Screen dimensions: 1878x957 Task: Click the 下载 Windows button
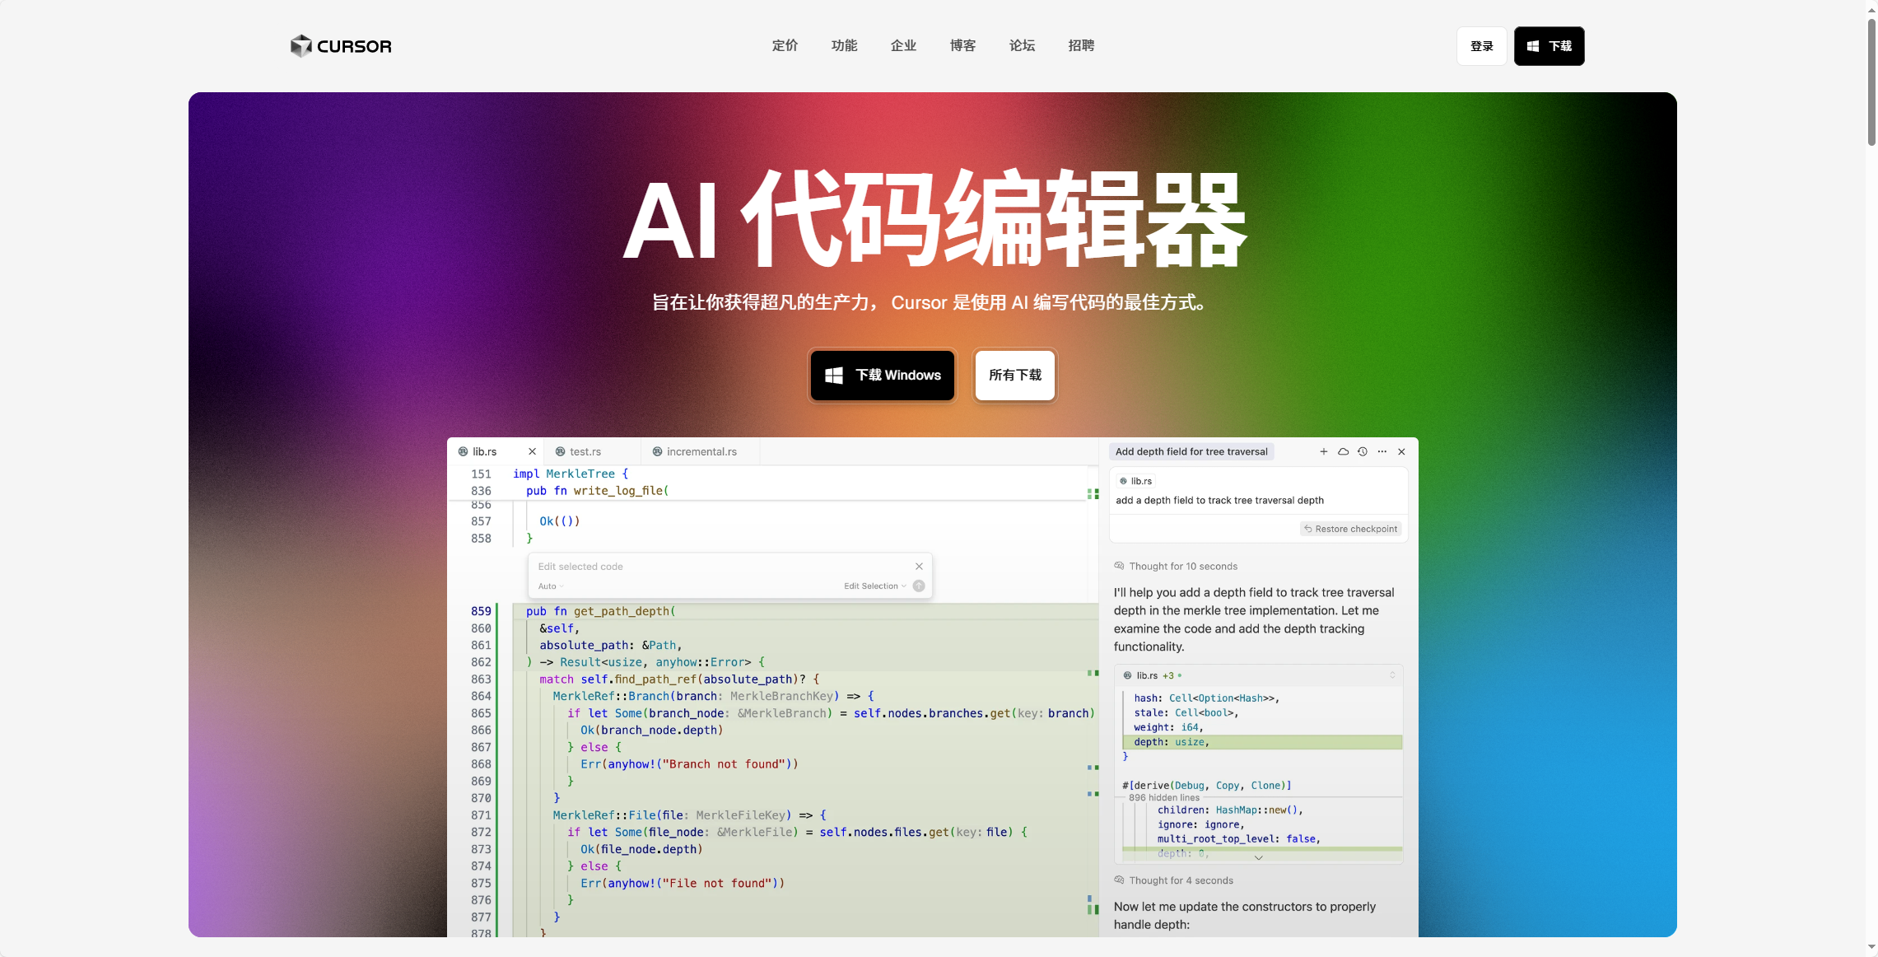point(883,376)
